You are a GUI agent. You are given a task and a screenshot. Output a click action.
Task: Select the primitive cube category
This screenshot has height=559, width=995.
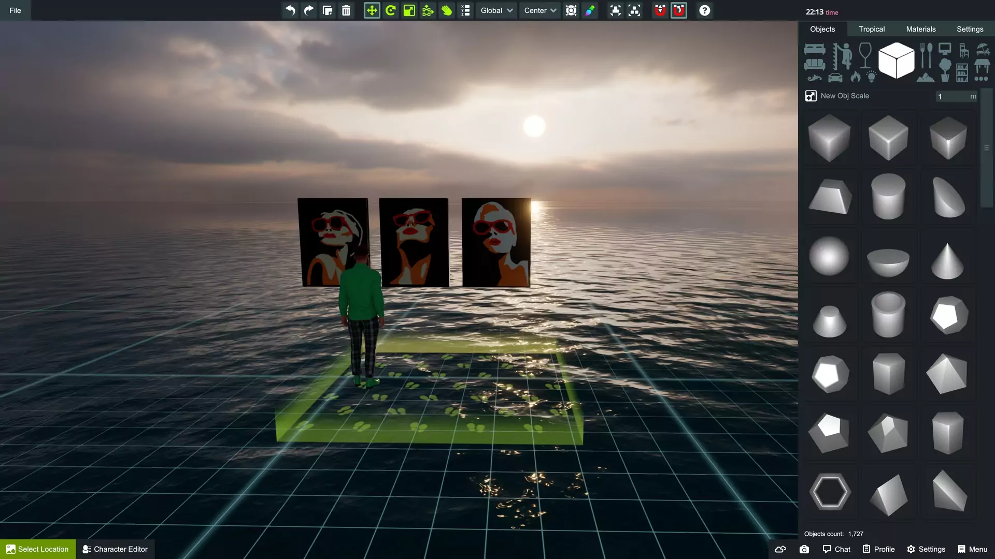point(897,61)
